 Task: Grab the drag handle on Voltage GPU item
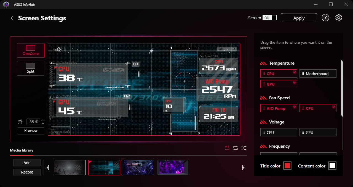pyautogui.click(x=303, y=133)
